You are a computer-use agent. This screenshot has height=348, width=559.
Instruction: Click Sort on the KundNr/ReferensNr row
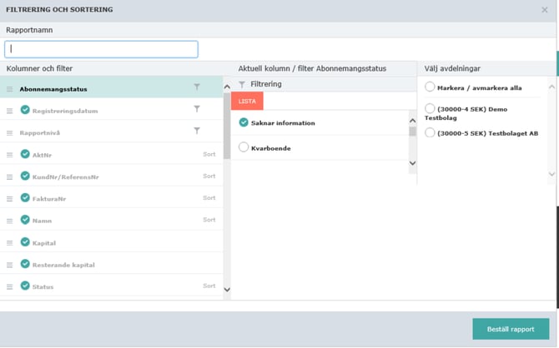[x=209, y=176]
